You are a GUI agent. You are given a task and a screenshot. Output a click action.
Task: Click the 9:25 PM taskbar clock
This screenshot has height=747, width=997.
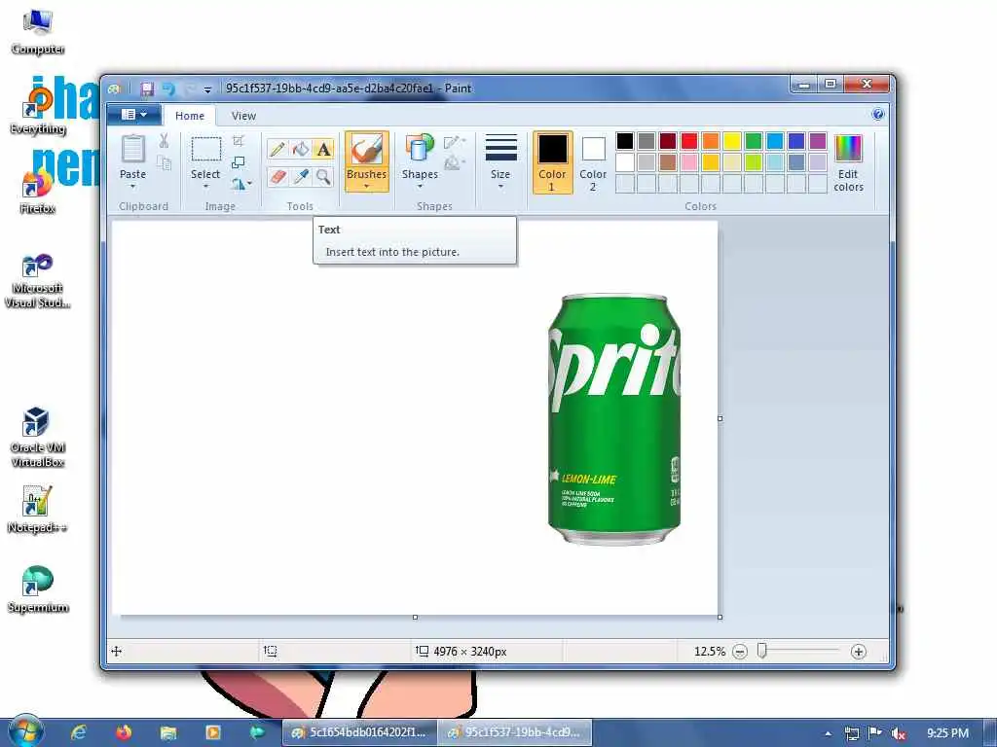coord(947,733)
